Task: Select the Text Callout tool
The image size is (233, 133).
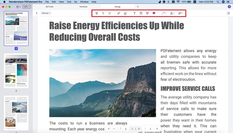Action: [x=147, y=13]
